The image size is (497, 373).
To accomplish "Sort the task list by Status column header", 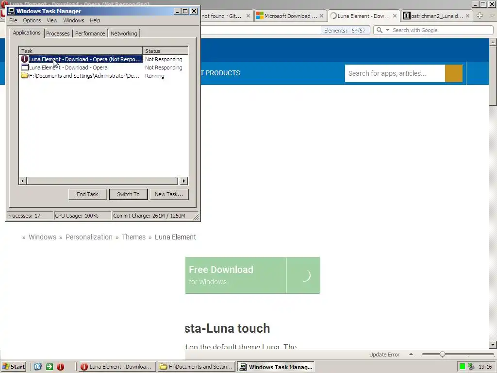I will click(x=165, y=51).
